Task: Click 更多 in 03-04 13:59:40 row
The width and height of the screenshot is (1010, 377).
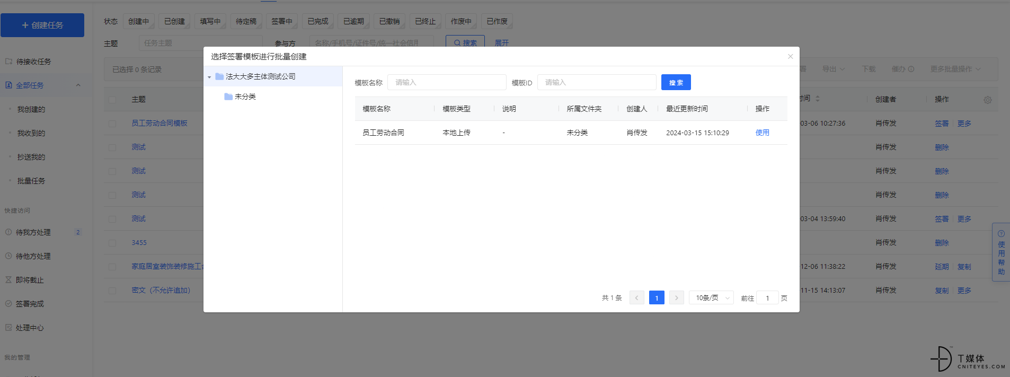Action: point(964,218)
